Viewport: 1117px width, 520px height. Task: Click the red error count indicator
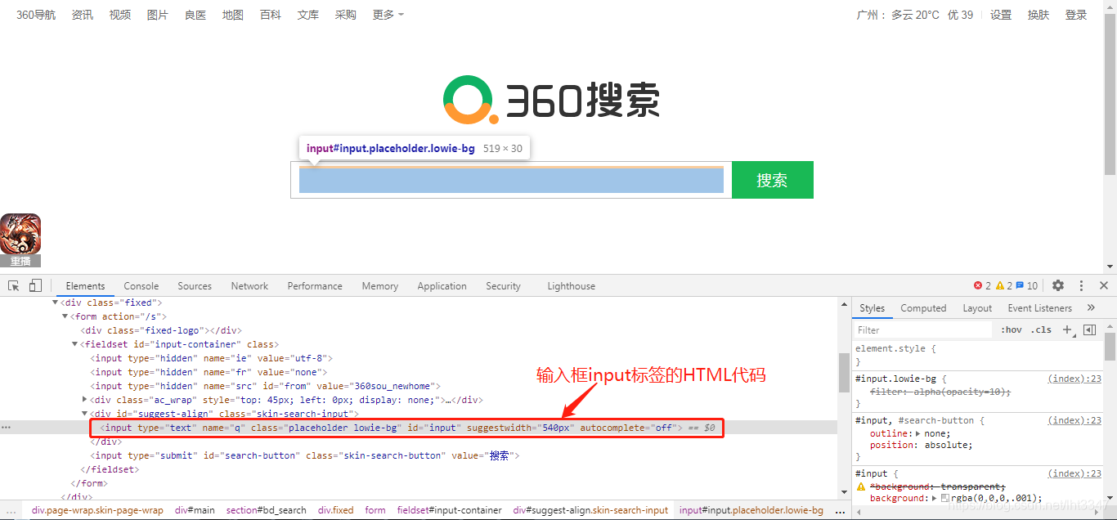(x=982, y=286)
